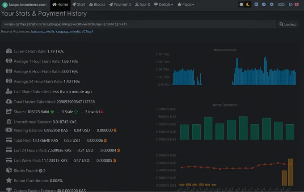Click the Miner Hashrate chart title
This screenshot has height=192, width=304.
point(225,50)
